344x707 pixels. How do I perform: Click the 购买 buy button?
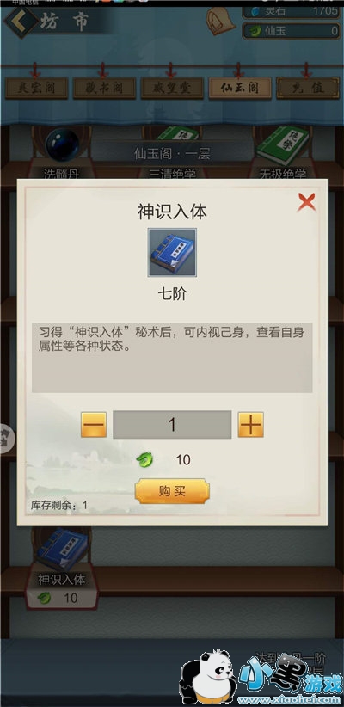[x=172, y=491]
